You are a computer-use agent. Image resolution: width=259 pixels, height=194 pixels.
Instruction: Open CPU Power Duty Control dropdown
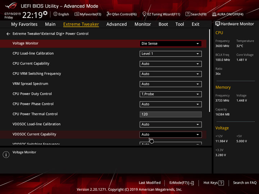[171, 94]
